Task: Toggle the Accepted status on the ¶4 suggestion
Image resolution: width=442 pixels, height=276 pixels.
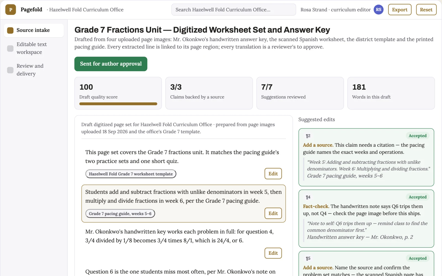Action: 417,197
